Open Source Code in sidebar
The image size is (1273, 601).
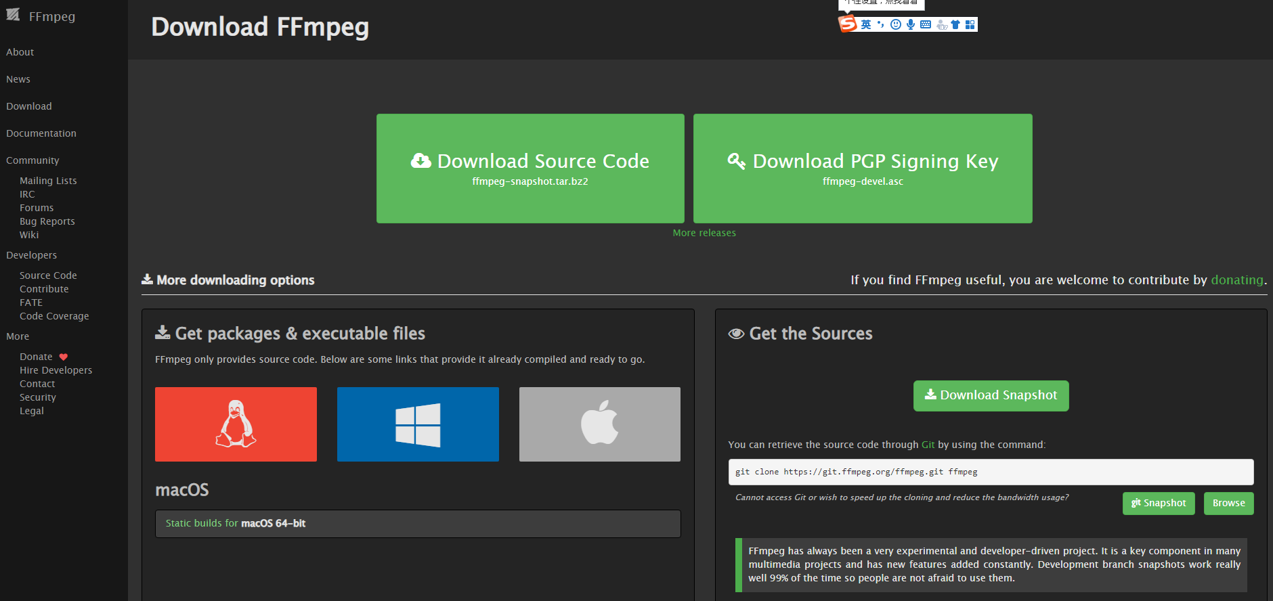[48, 275]
